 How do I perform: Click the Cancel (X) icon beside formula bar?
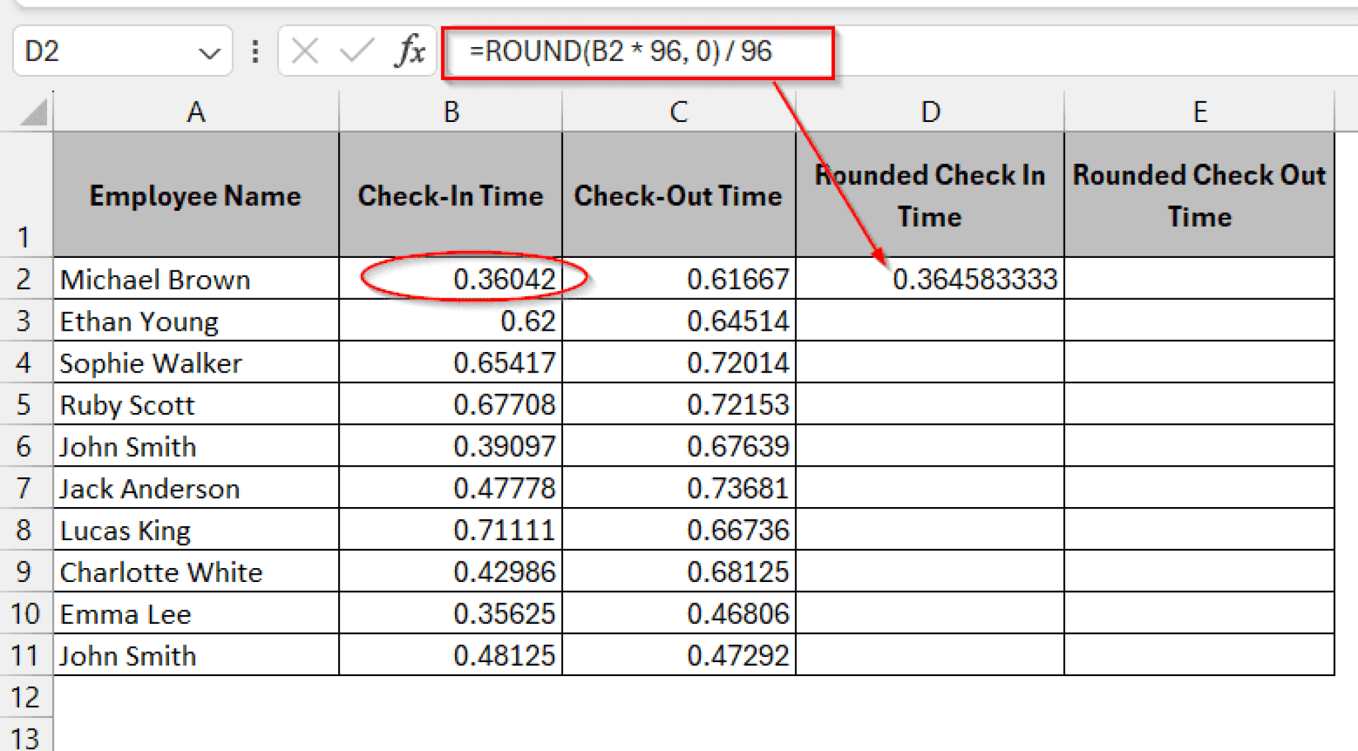click(x=305, y=50)
